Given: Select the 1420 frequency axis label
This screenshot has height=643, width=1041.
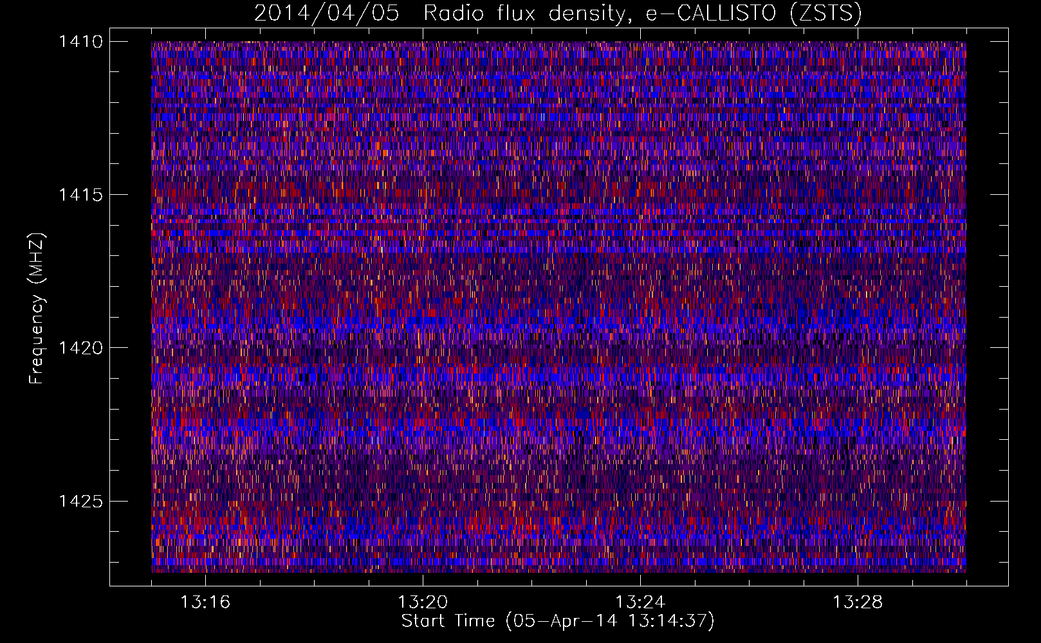Looking at the screenshot, I should point(80,348).
